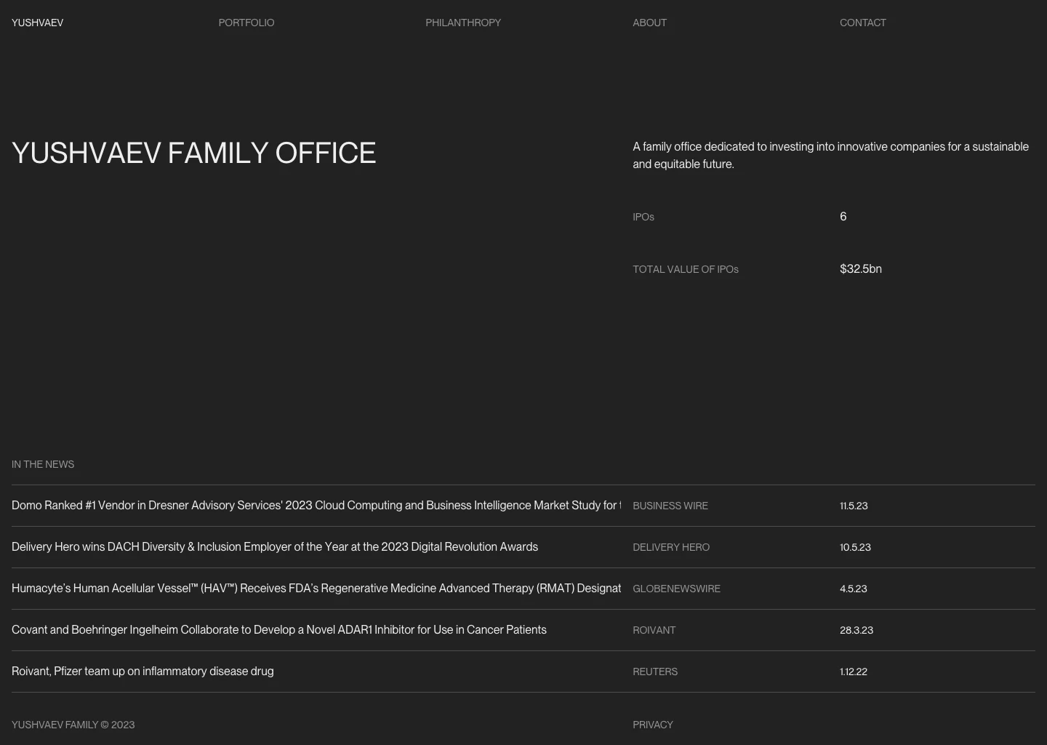
Task: Click the YUSHVAEV FAMILY OFFICE title
Action: point(193,153)
